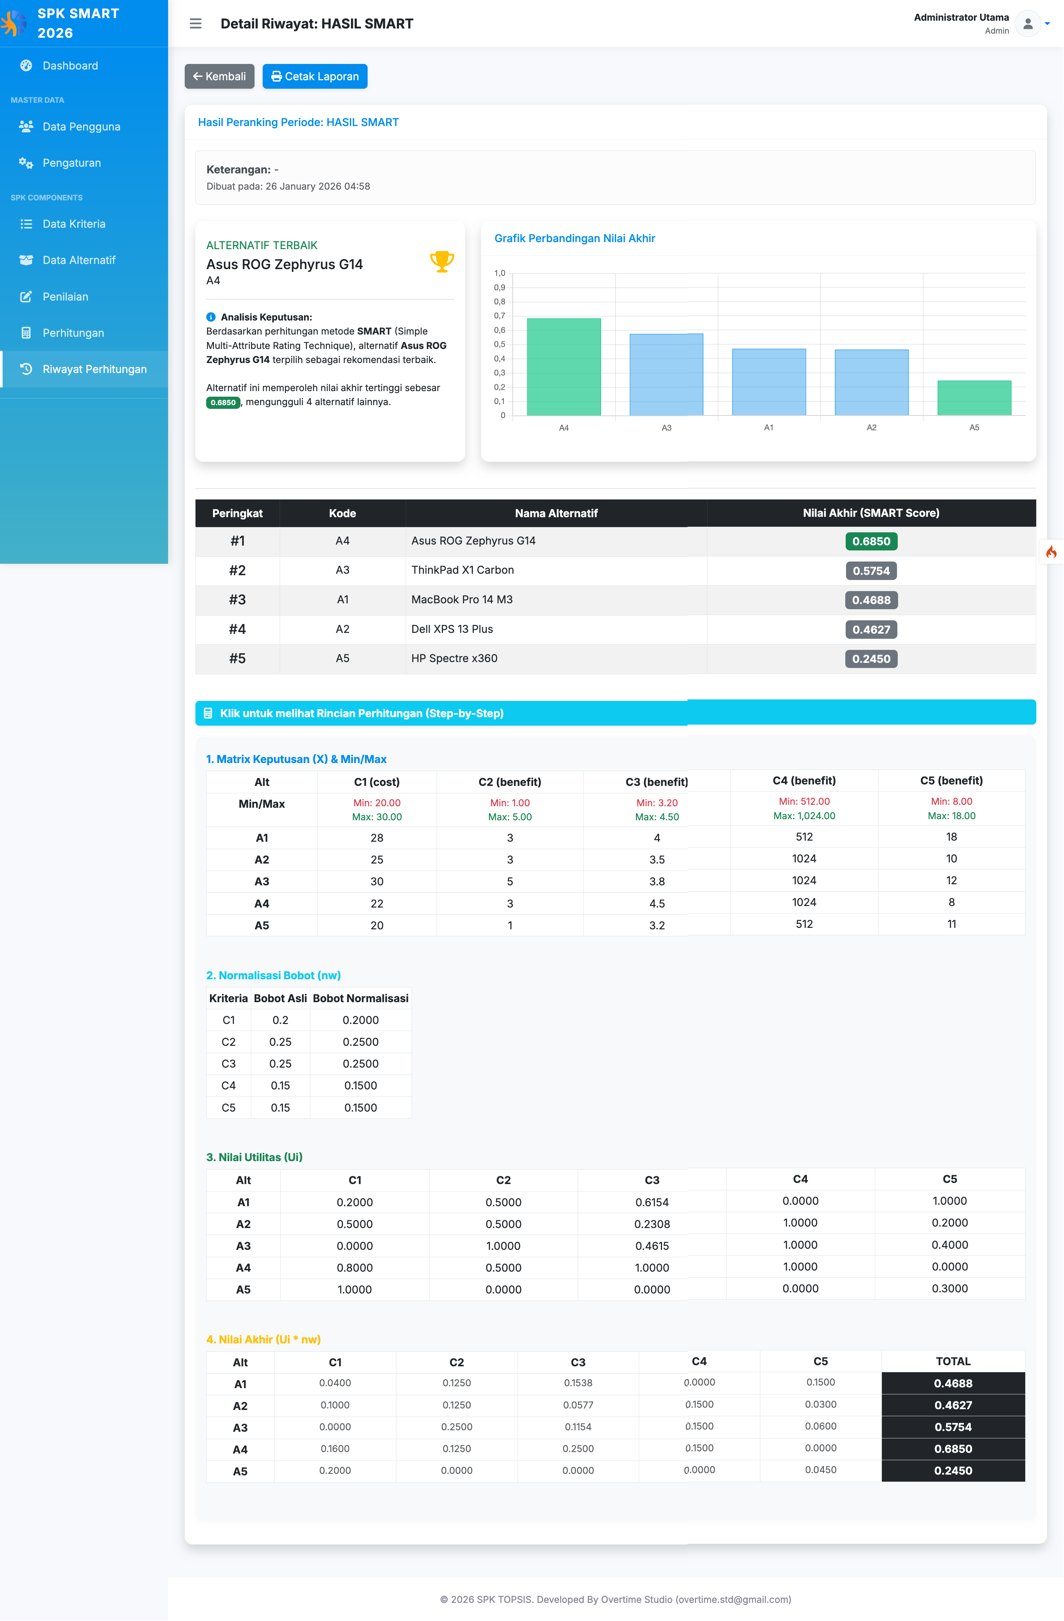
Task: Click Bobot Normalisasi column header
Action: coord(360,998)
